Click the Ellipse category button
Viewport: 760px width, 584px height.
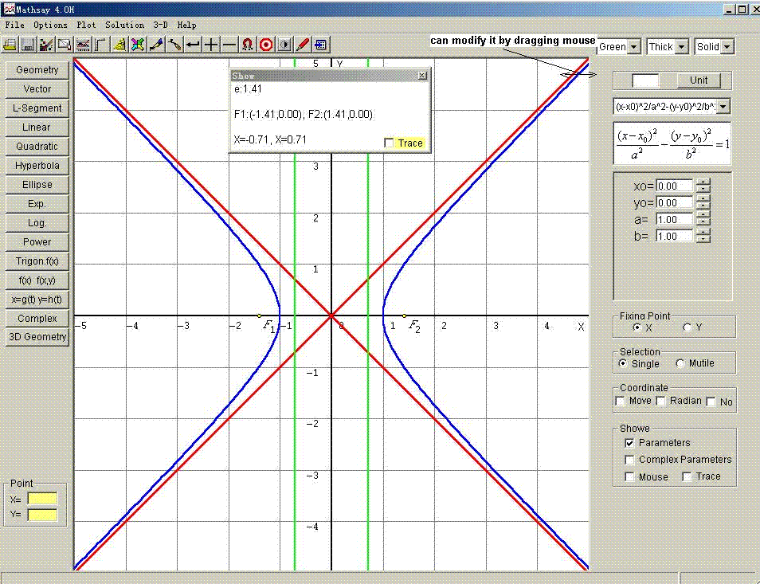click(37, 185)
